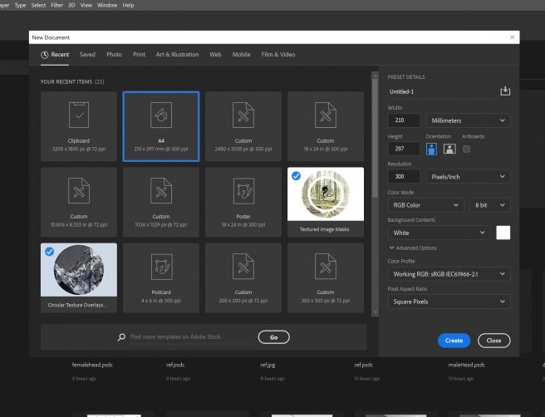Open the Millimeters units dropdown

pos(468,120)
